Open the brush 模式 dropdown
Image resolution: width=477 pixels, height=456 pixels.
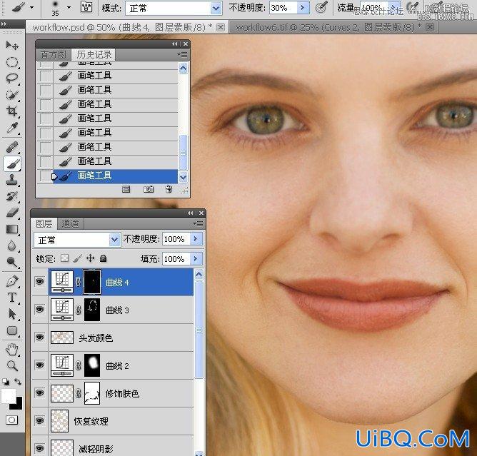point(216,9)
